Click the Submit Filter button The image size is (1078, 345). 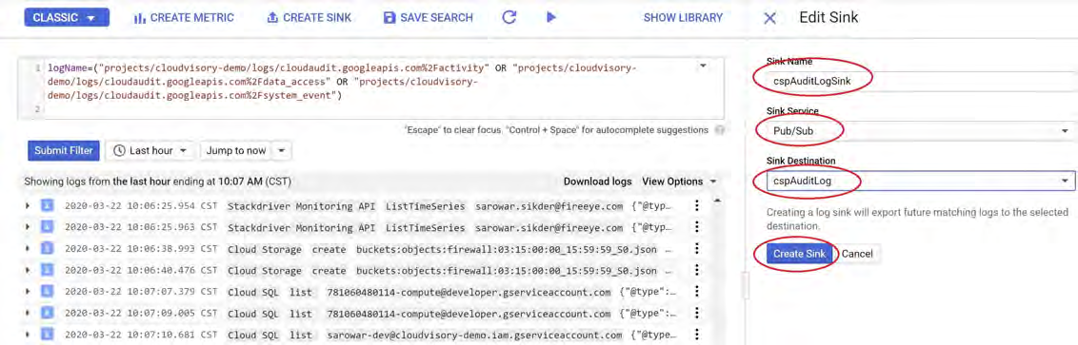64,150
